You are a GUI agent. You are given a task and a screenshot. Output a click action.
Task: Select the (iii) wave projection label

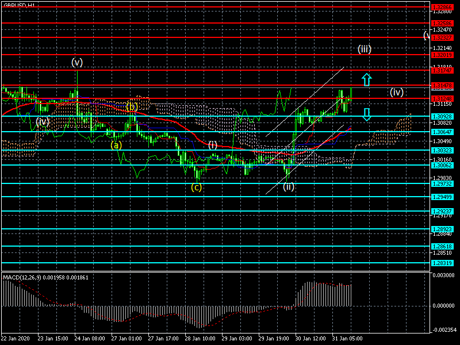[365, 49]
